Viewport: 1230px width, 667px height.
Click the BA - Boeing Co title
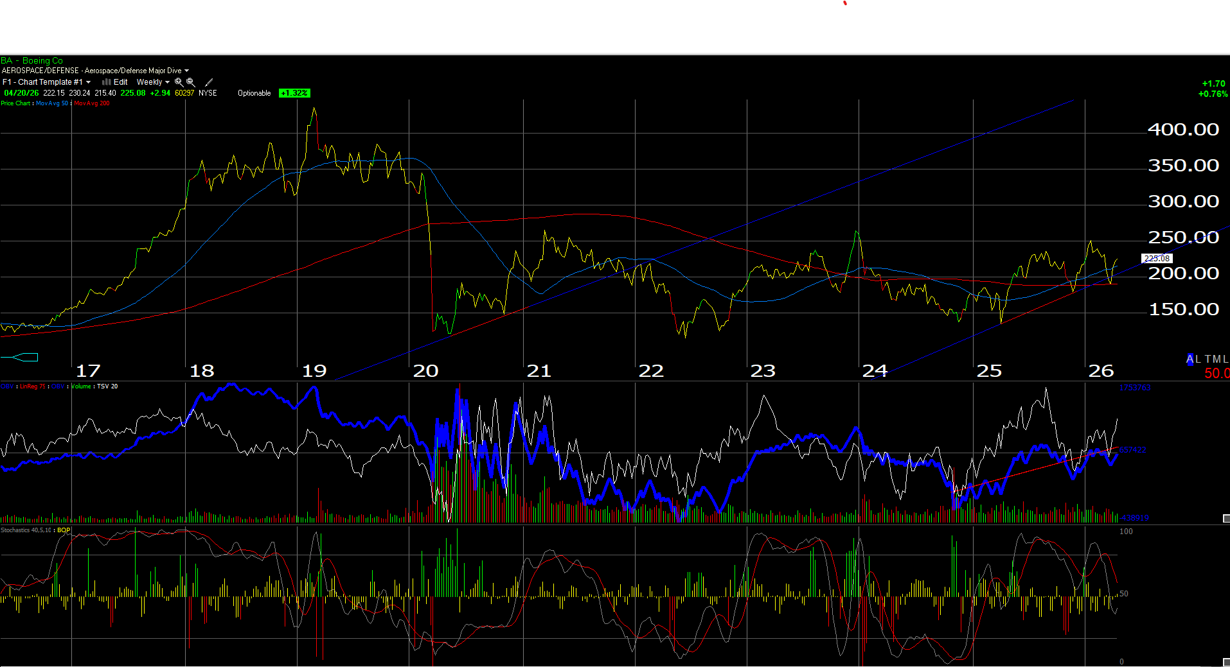click(32, 61)
